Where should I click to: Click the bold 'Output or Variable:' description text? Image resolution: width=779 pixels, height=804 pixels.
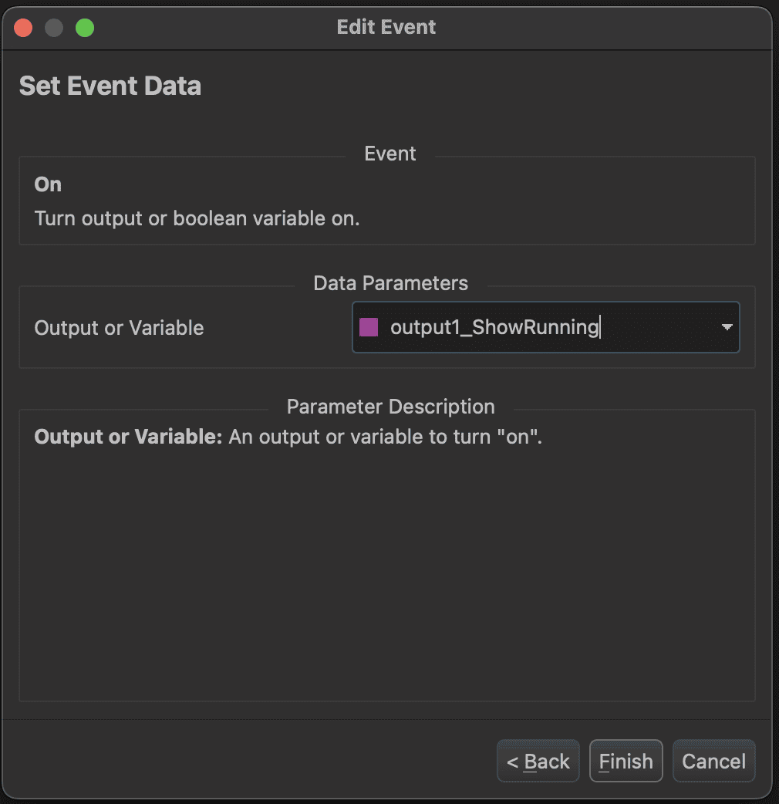click(129, 437)
